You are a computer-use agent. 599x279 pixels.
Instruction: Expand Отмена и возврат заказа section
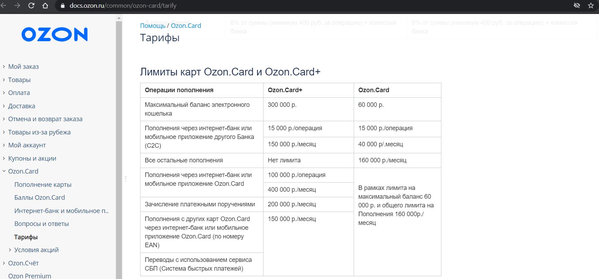4,119
